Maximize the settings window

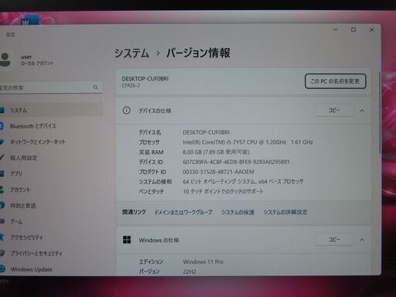point(353,29)
